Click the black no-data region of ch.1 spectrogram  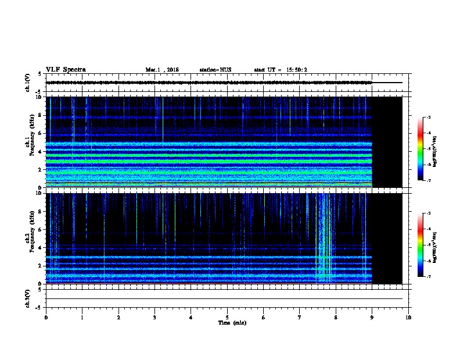387,142
